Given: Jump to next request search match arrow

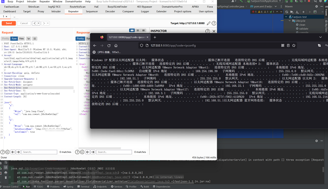Looking at the screenshot, I should (x=18, y=152).
